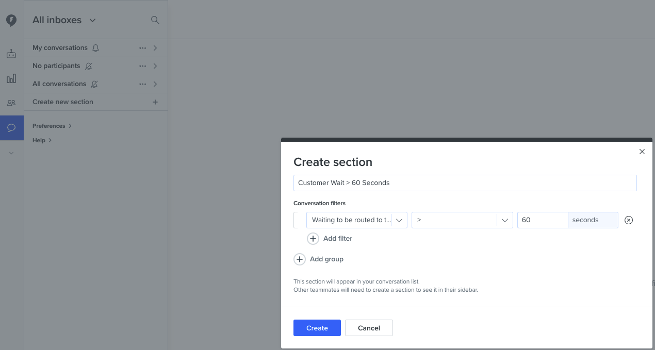Open the reports bar chart icon
This screenshot has height=350, width=655.
pos(11,78)
